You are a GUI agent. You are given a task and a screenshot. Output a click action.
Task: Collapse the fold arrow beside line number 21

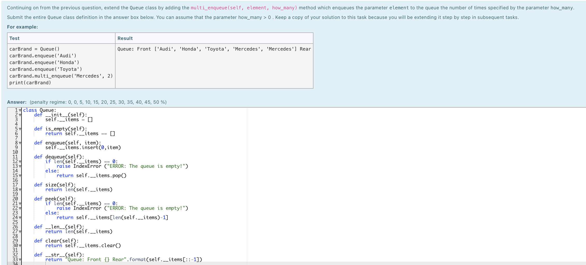coord(20,204)
